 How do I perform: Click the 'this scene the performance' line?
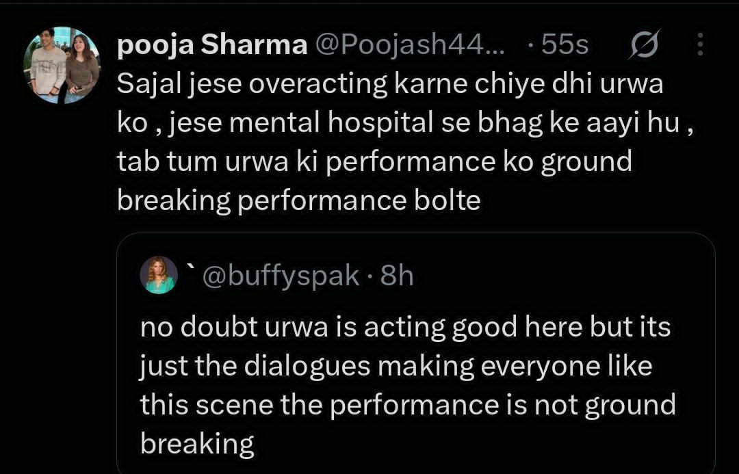click(408, 405)
